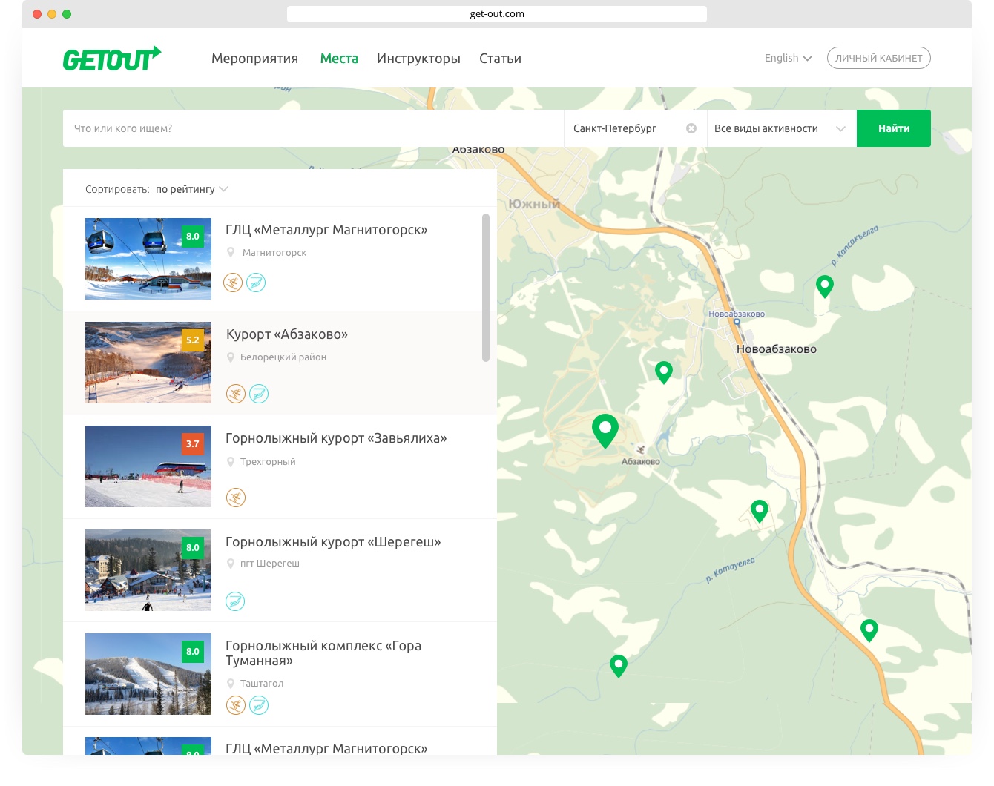Image resolution: width=994 pixels, height=786 pixels.
Task: Open «Гора Туманная» thumbnail
Action: [x=148, y=674]
